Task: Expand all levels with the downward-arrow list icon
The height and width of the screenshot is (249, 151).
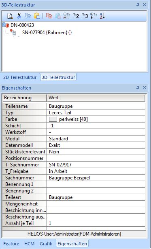Action: (x=94, y=16)
